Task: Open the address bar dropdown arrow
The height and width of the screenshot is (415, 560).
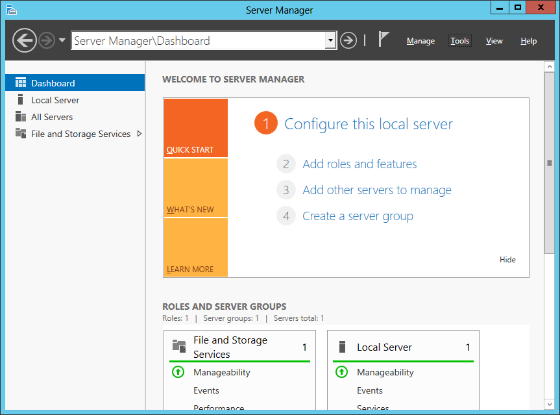Action: tap(330, 40)
